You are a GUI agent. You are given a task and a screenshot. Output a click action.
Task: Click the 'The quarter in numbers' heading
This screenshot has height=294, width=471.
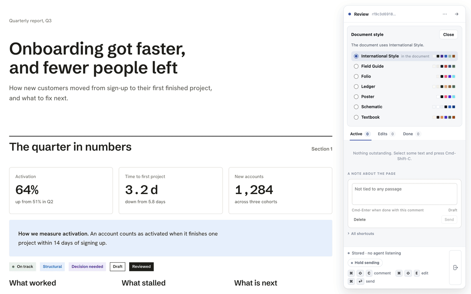pyautogui.click(x=70, y=147)
